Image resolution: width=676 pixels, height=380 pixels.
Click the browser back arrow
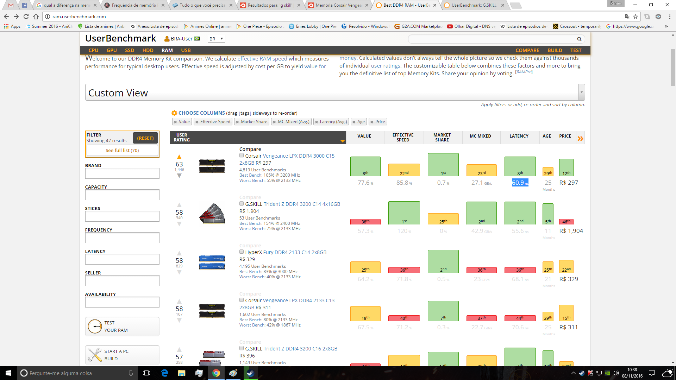(6, 17)
